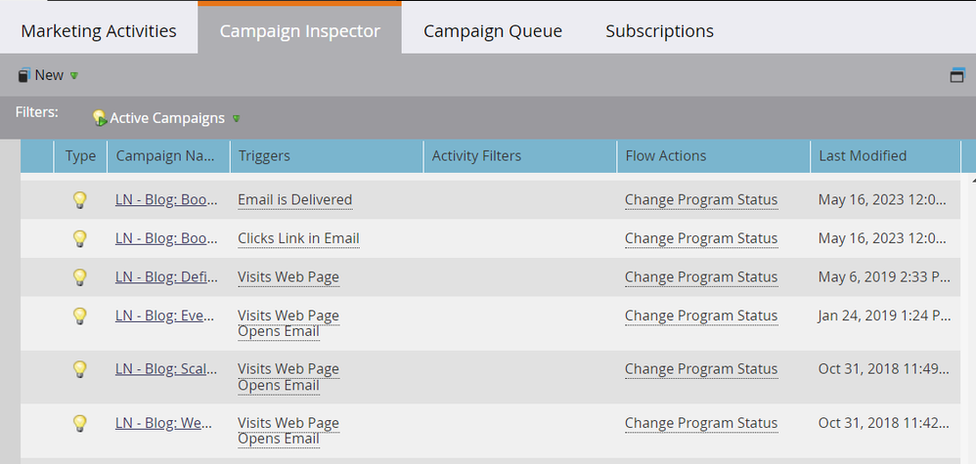
Task: Click the lightbulb icon for LN - Blog: Defi row
Action: coord(80,277)
